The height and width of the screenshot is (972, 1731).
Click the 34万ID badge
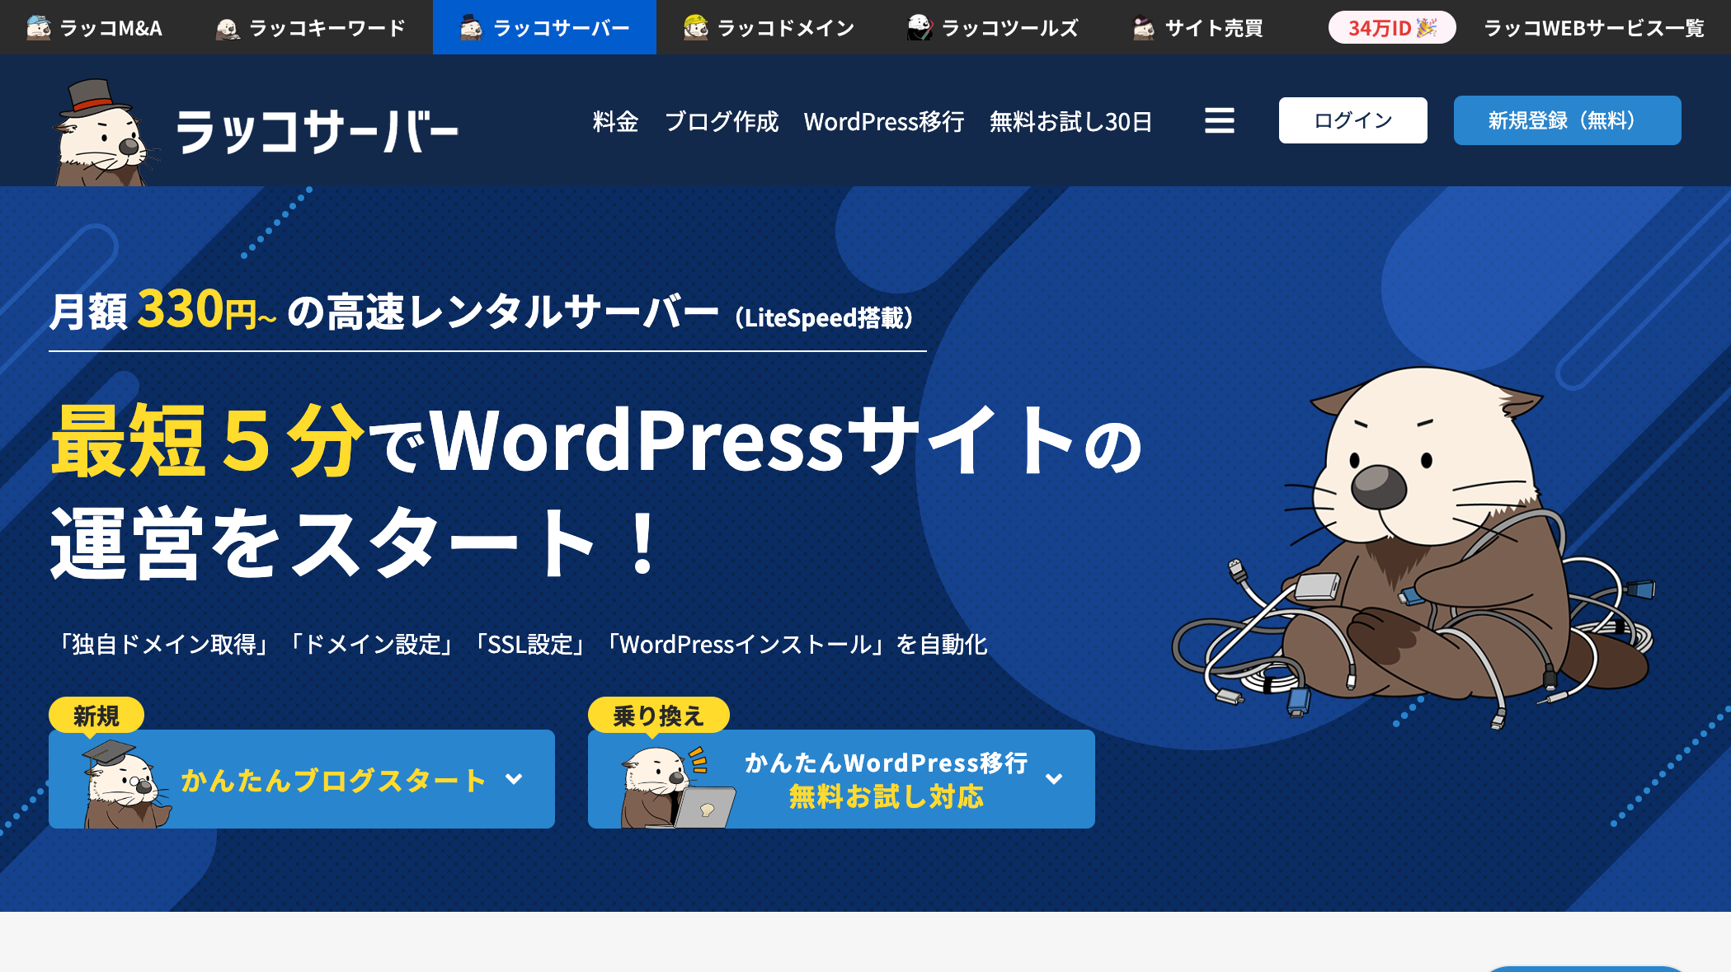[1391, 28]
